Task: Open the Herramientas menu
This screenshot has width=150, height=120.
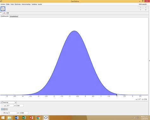Action: point(26,4)
